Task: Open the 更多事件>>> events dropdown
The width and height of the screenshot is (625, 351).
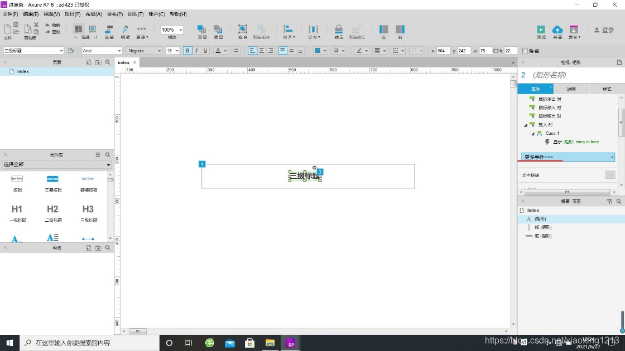Action: [x=568, y=157]
